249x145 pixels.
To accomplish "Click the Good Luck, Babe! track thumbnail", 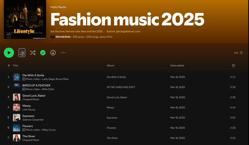I will coord(17,97).
